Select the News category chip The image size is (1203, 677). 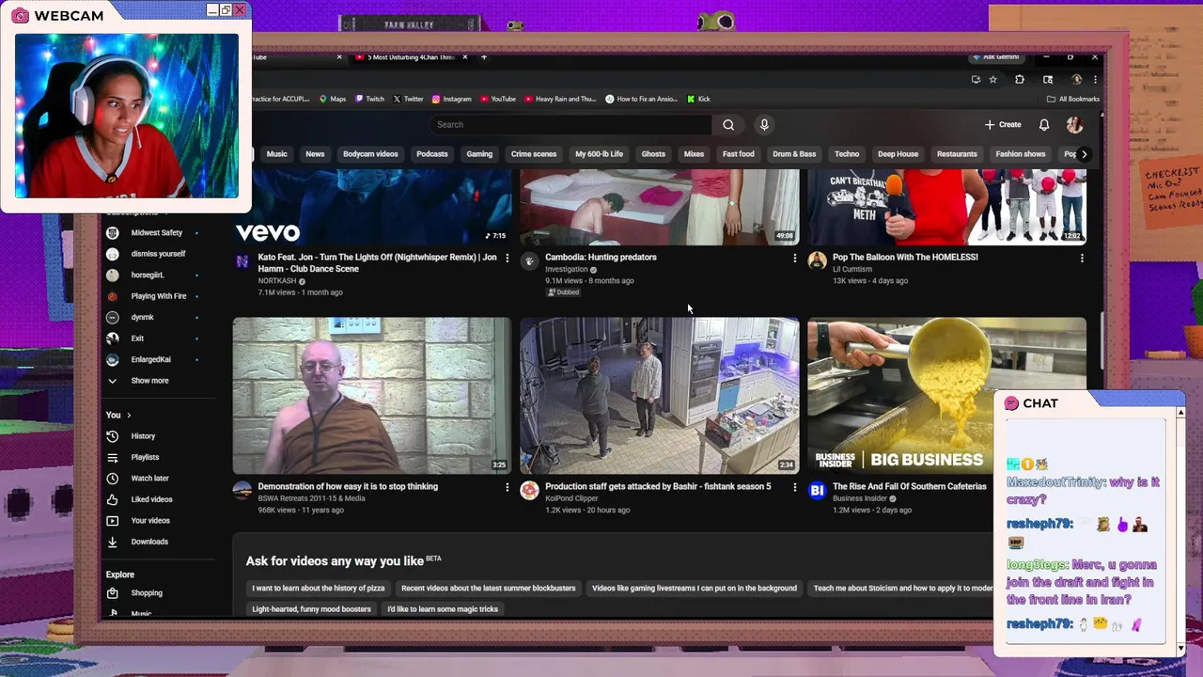[315, 154]
